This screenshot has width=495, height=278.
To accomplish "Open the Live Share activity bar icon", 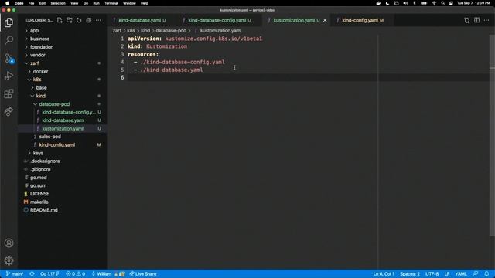I will pos(9,111).
